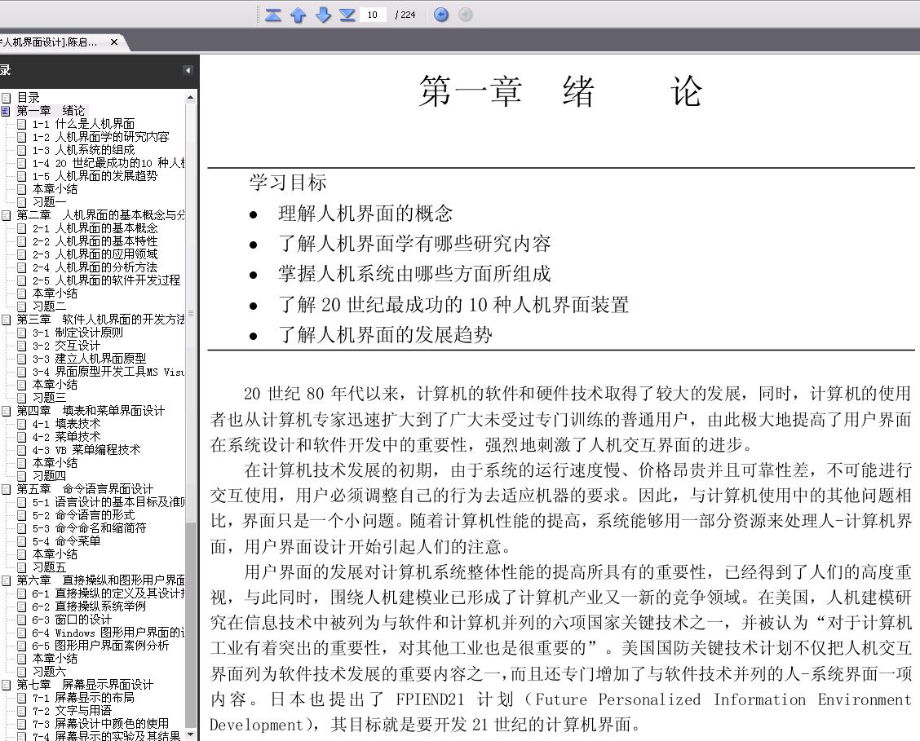920x741 pixels.
Task: Click the bookmarks panel scroll-up arrow
Action: [191, 98]
